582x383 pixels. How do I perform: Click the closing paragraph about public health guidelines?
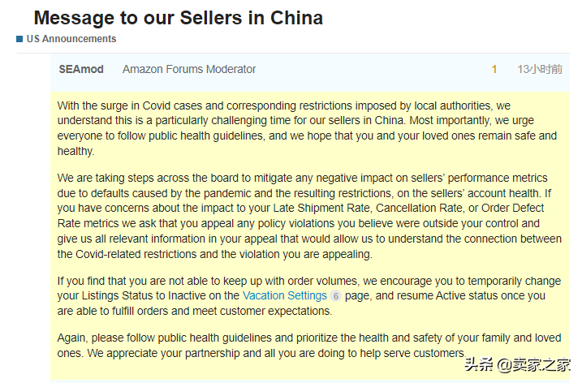pos(308,346)
